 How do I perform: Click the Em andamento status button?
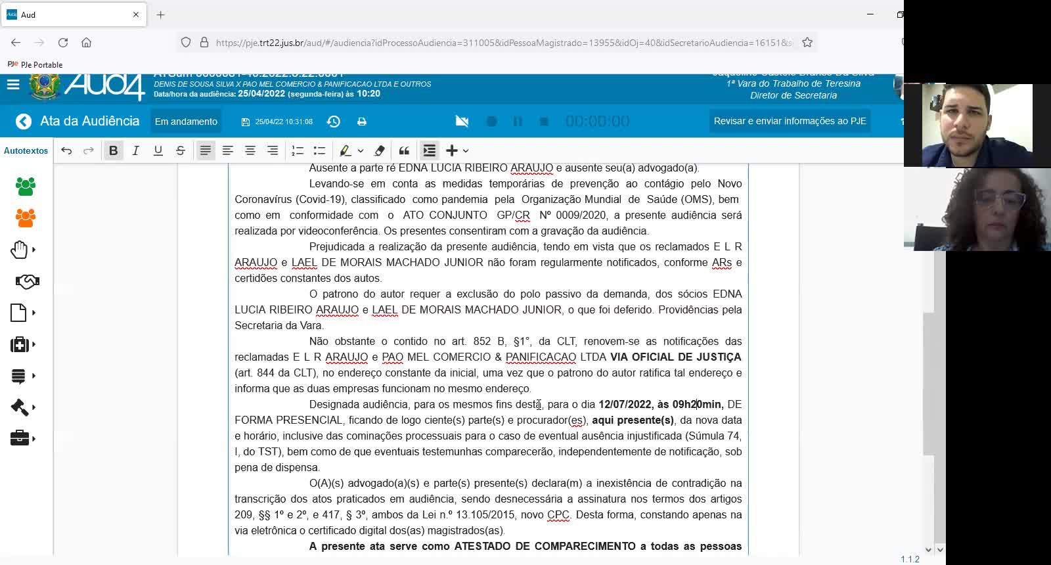[x=186, y=122]
